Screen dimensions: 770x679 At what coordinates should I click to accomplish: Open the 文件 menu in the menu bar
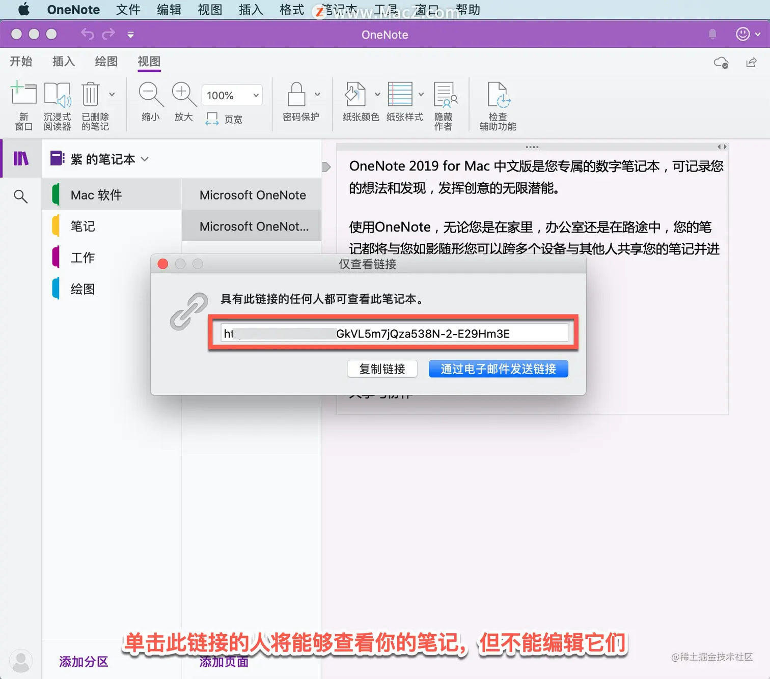click(128, 10)
